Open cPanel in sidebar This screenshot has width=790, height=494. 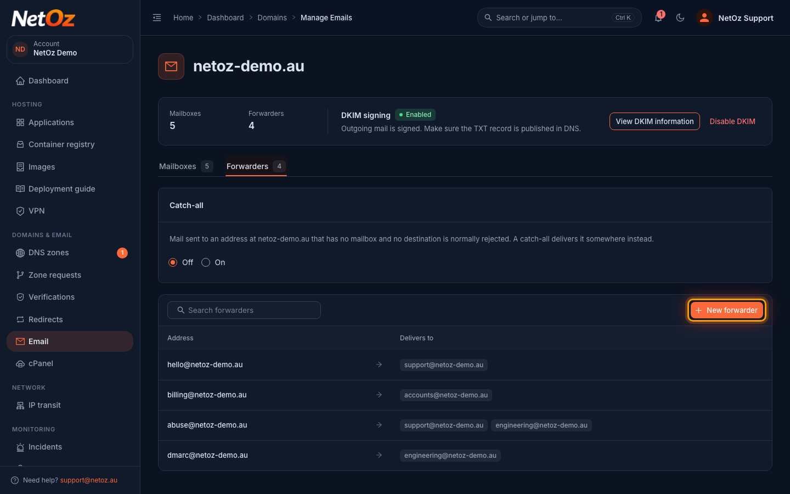coord(70,363)
